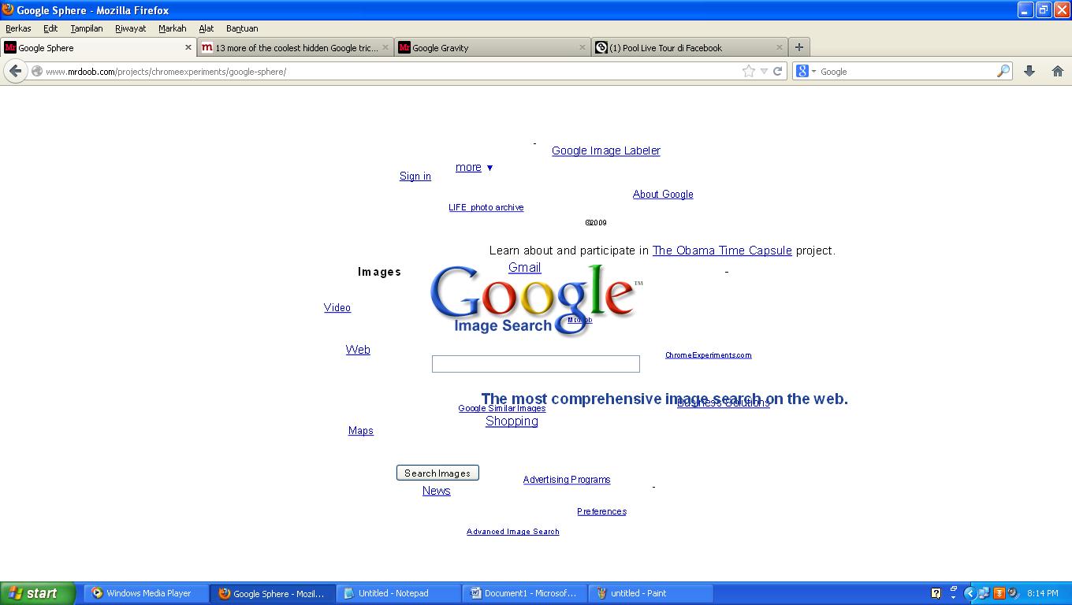Open The Obama Time Capsule link
The width and height of the screenshot is (1072, 605).
722,251
